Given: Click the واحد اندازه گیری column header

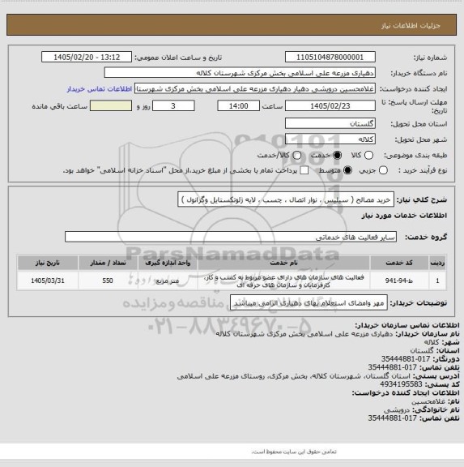Looking at the screenshot, I should click(x=168, y=263).
